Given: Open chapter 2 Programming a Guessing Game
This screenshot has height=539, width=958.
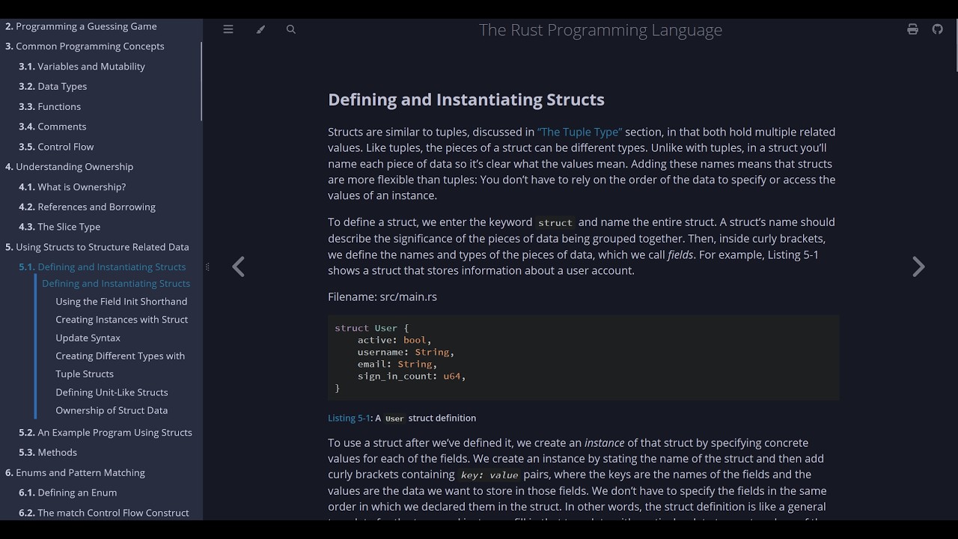Looking at the screenshot, I should [x=81, y=26].
